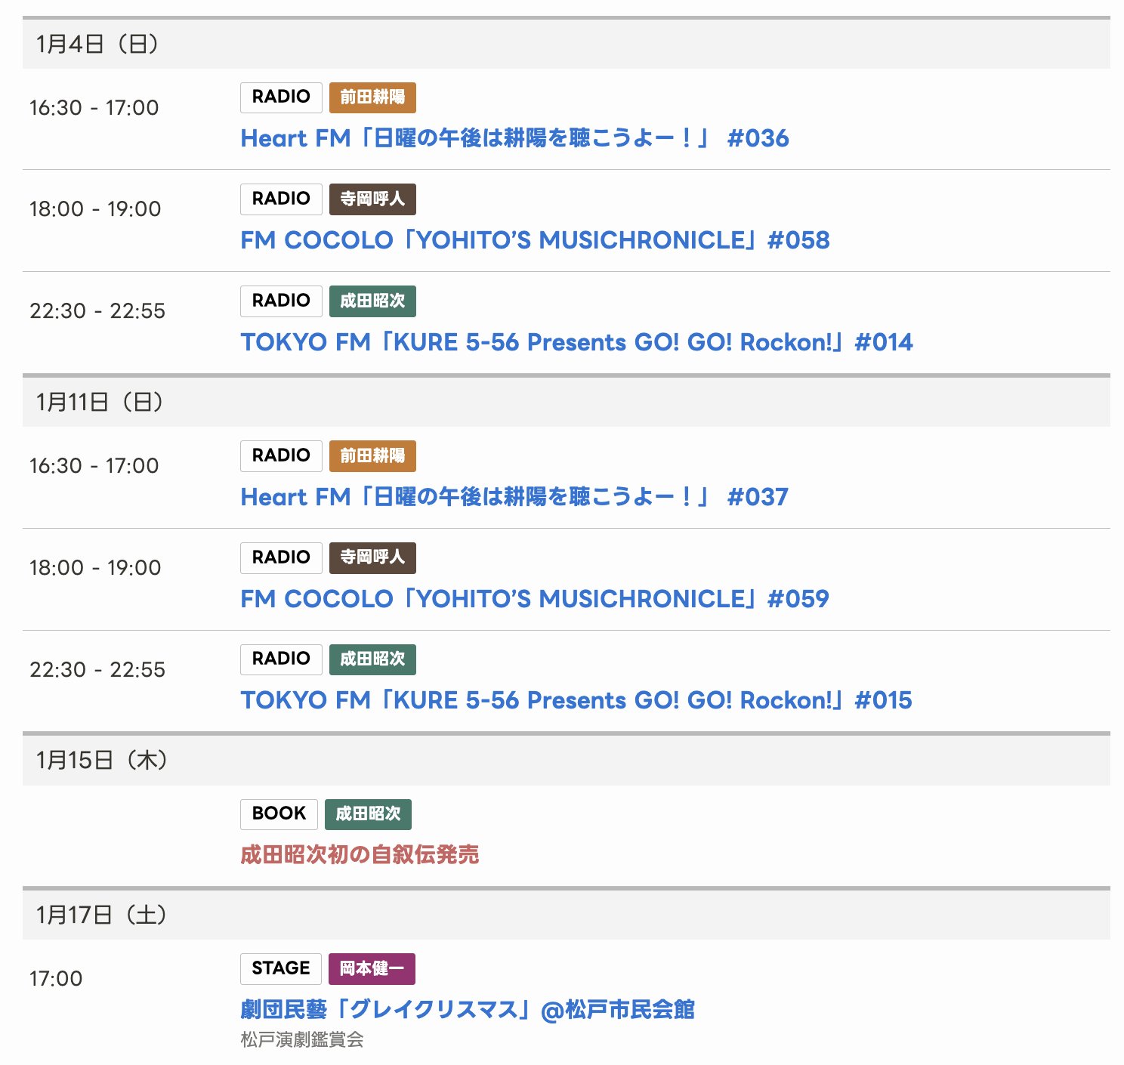
Task: Open TOKYO FM GO! GO! Rockon! #014
Action: point(576,342)
